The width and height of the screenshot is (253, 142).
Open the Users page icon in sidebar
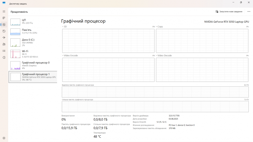coord(4,44)
